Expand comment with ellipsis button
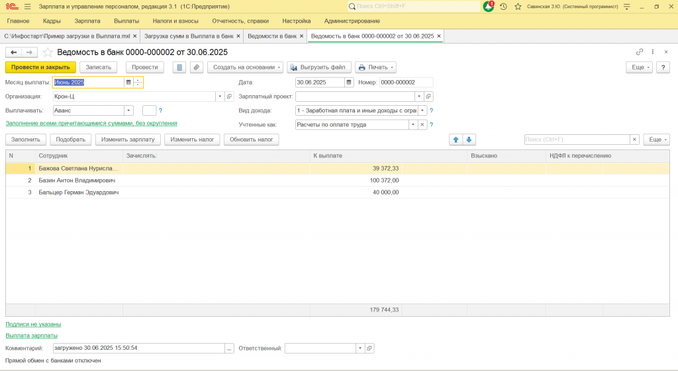 [x=229, y=348]
